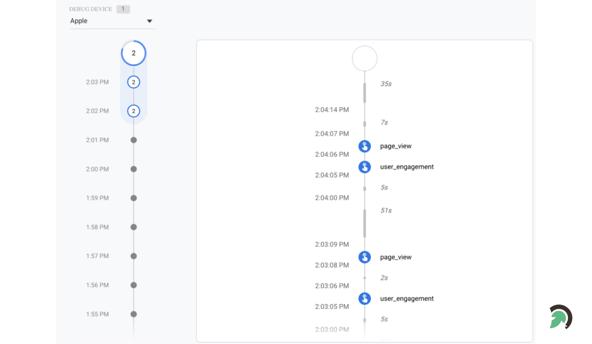This screenshot has height=344, width=592.
Task: Click the 2:04:14 PM timestamp label
Action: 332,109
